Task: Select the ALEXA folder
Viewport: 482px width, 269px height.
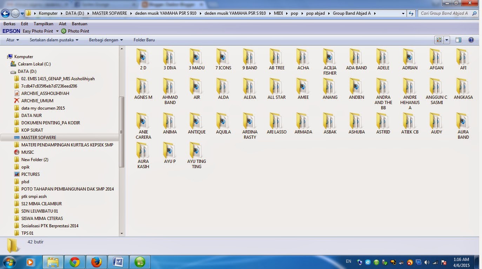Action: 250,89
